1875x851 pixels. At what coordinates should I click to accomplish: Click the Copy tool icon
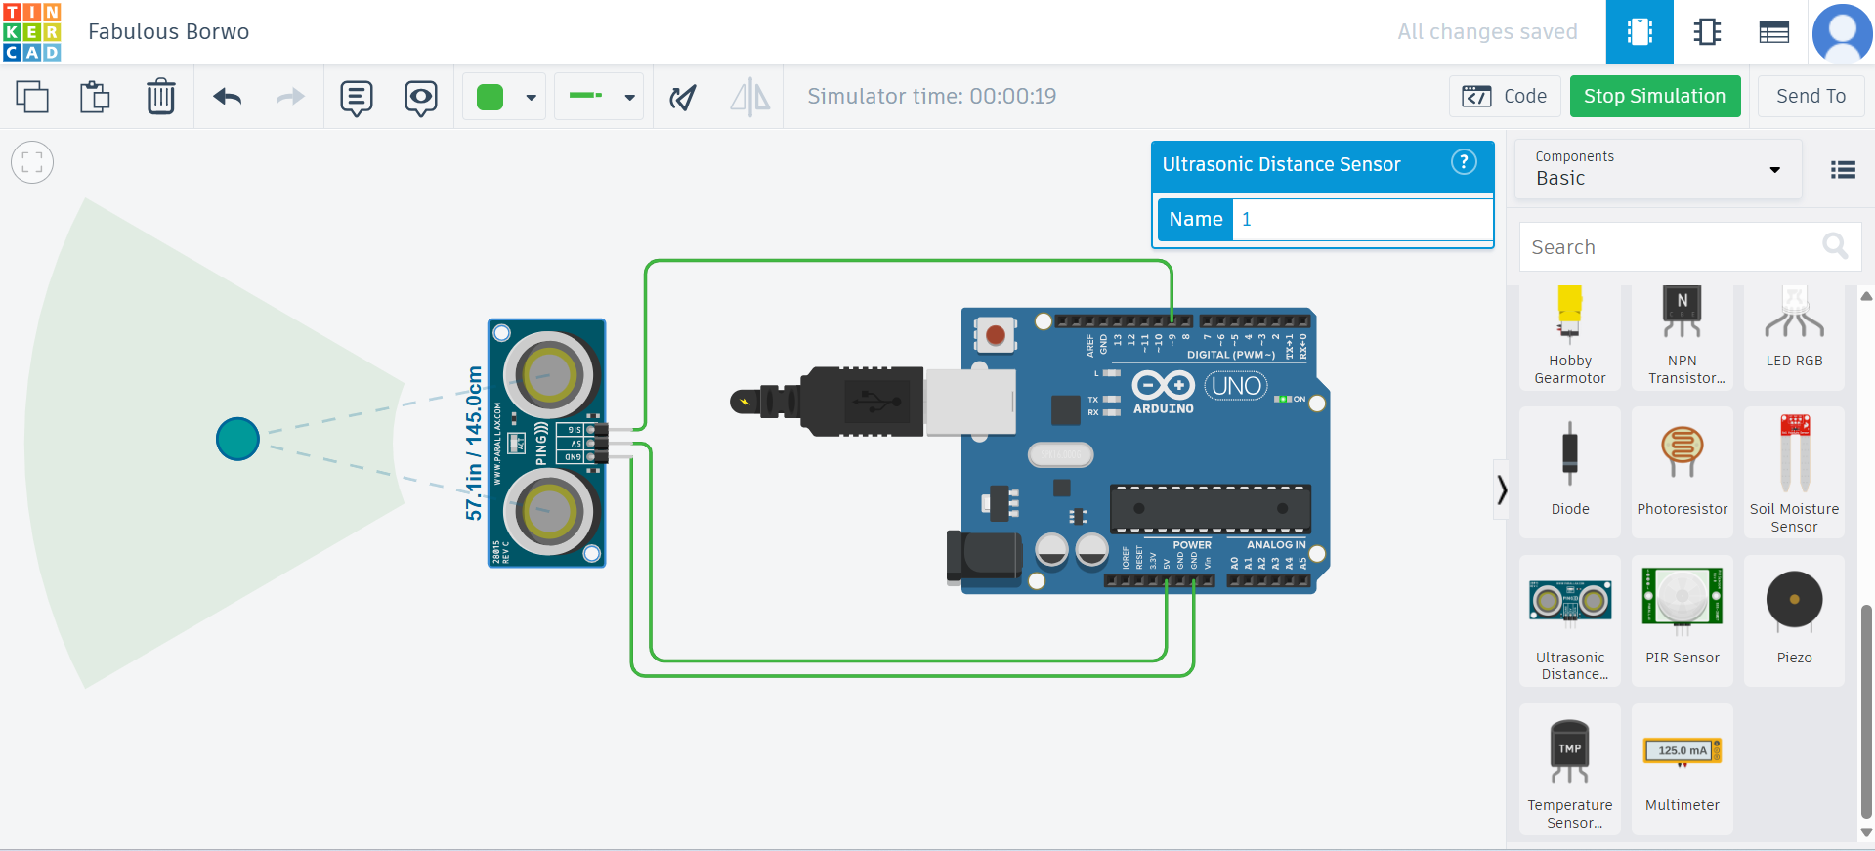pos(32,97)
